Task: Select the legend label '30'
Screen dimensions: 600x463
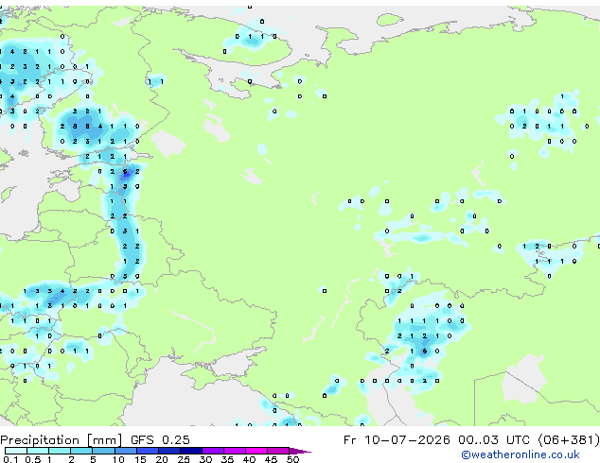Action: [x=205, y=459]
